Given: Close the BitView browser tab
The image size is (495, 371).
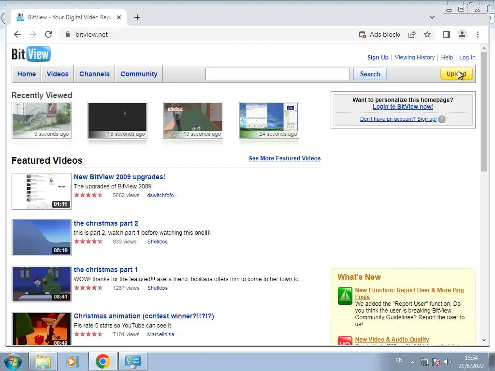Looking at the screenshot, I should tap(119, 17).
